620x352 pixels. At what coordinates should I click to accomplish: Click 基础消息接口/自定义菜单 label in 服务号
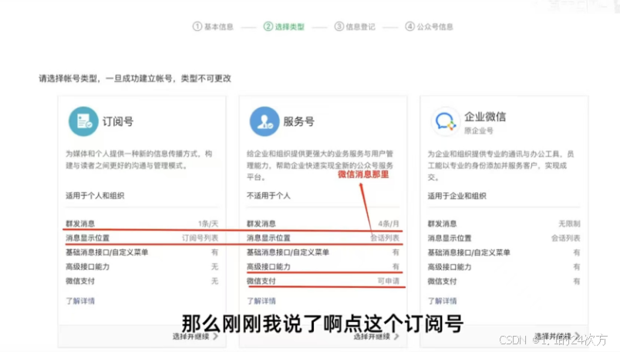click(288, 252)
